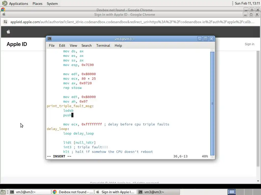Switch to last vm3@vm3 taskbar window
The width and height of the screenshot is (261, 195).
coord(159,192)
